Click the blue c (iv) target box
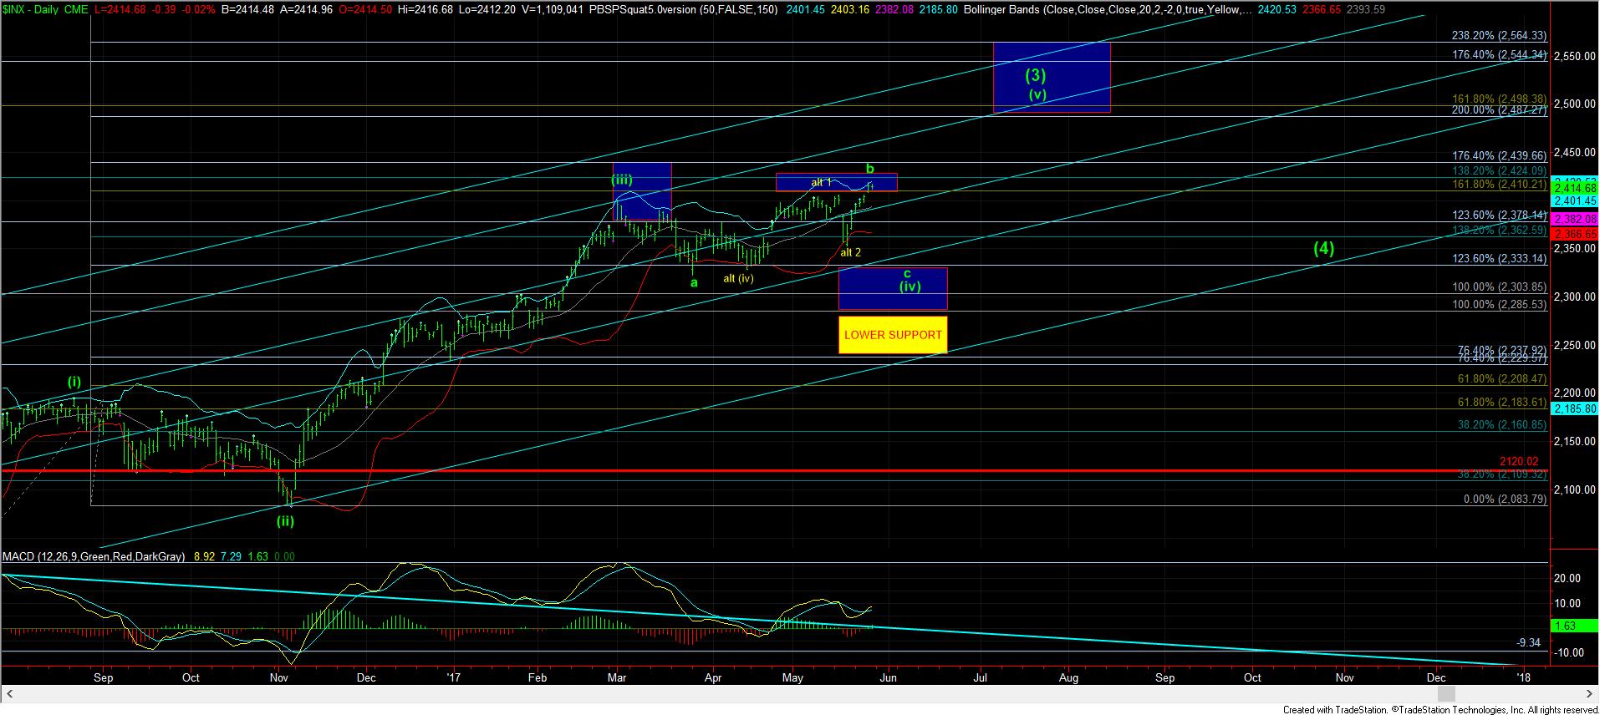 pos(893,288)
